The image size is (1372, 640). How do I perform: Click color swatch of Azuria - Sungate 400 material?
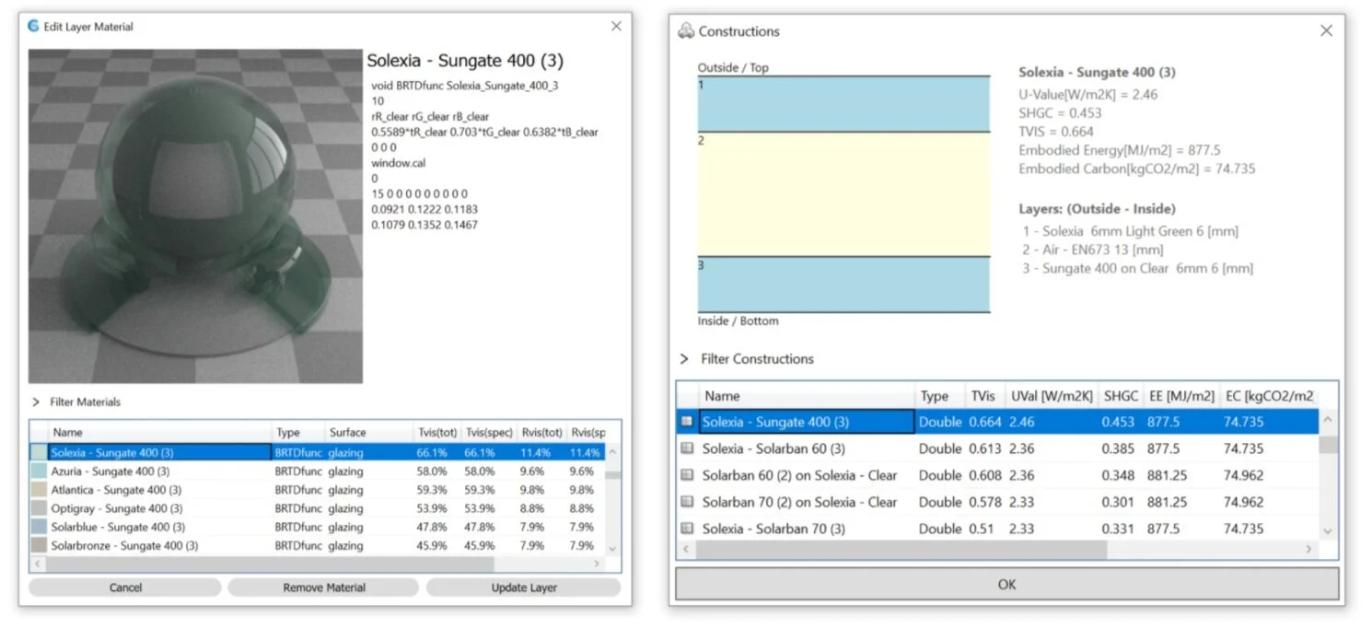coord(39,471)
